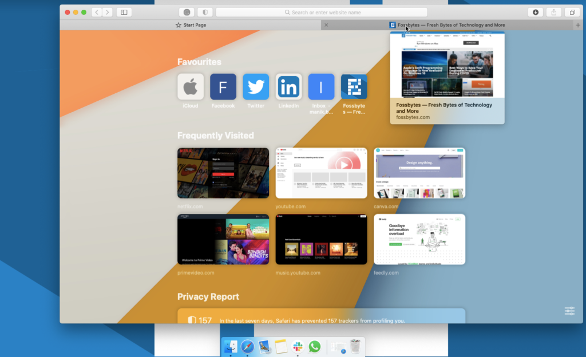The image size is (586, 357).
Task: Click the Safari compass icon in the Dock
Action: tap(247, 347)
